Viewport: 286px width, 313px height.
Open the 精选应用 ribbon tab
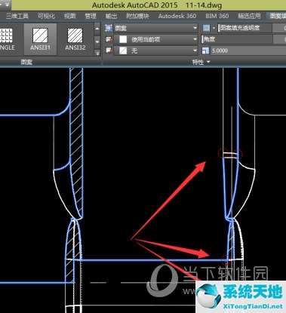pyautogui.click(x=249, y=16)
